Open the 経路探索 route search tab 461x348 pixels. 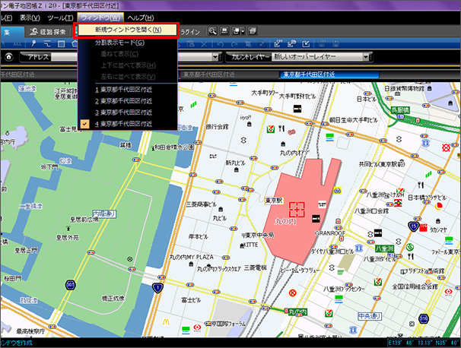48,32
